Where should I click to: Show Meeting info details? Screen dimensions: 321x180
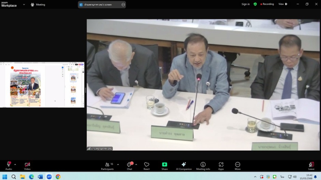pyautogui.click(x=203, y=166)
